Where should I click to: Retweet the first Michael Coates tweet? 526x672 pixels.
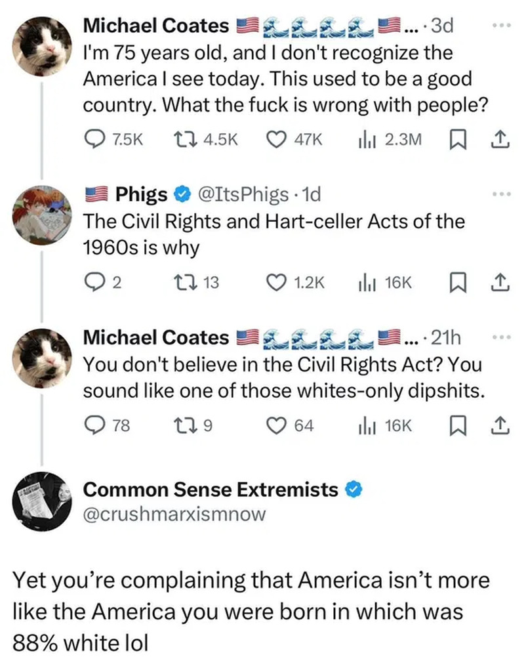179,139
